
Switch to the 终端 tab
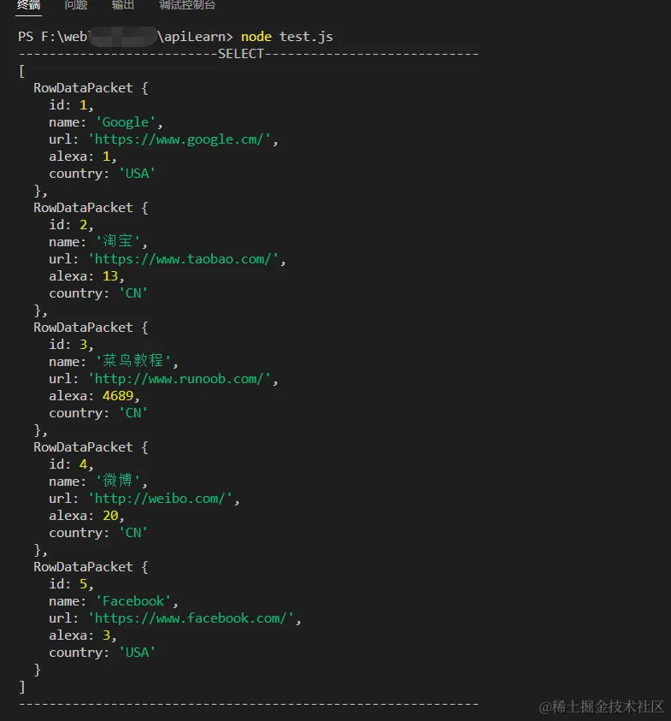(x=28, y=5)
